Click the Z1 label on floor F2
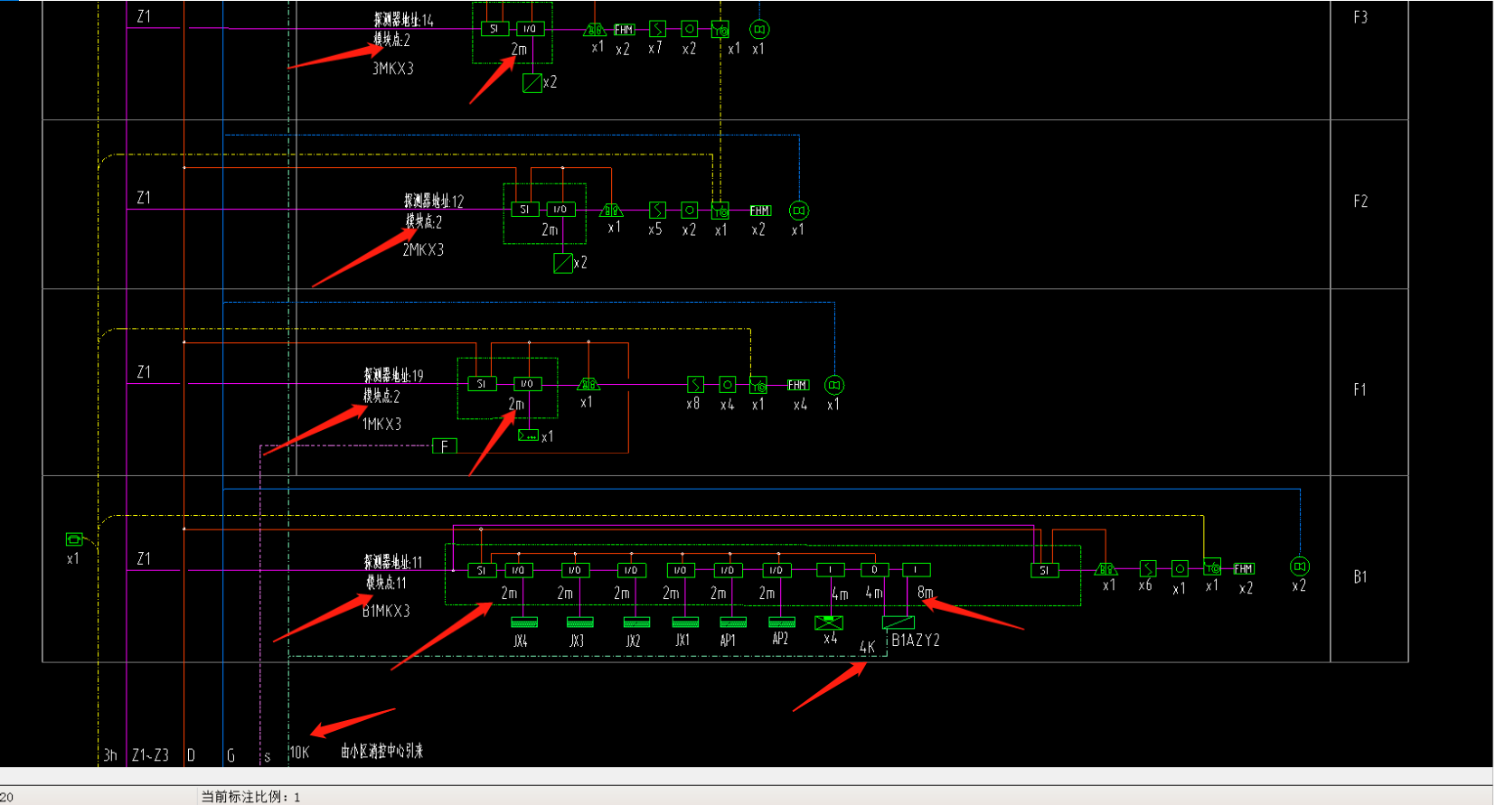This screenshot has height=805, width=1496. [x=144, y=197]
